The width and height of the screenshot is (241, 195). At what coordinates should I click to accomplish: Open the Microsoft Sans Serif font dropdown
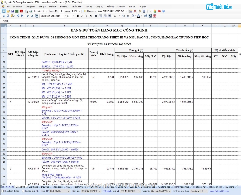(x=65, y=16)
